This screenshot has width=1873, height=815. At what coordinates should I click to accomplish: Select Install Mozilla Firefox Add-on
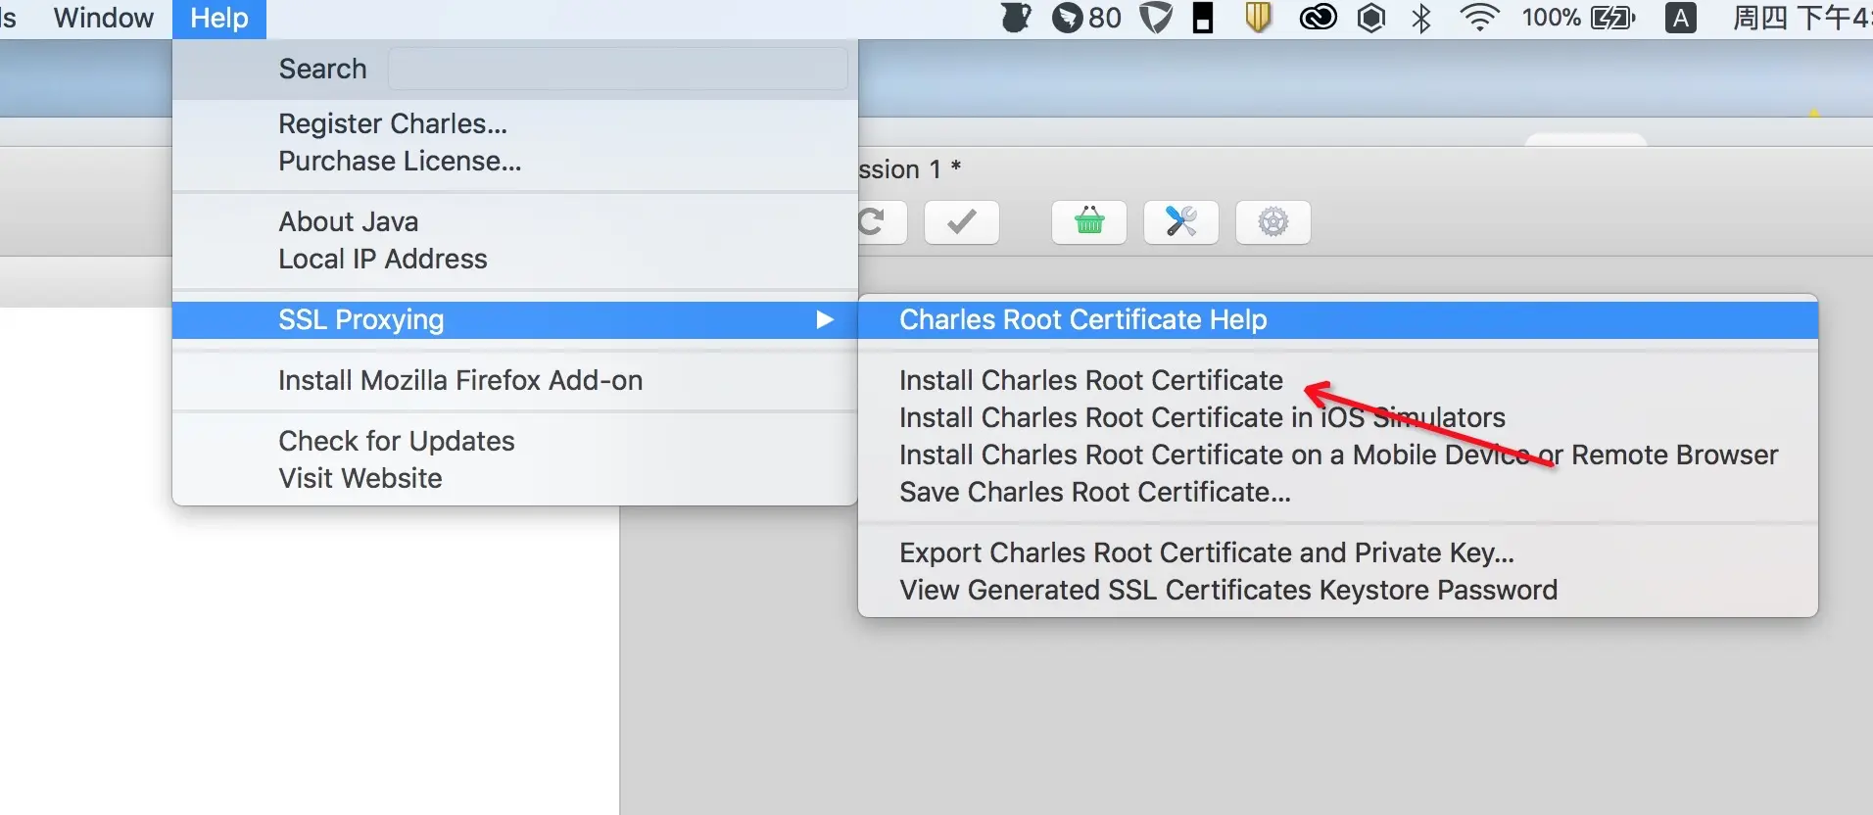[515, 381]
